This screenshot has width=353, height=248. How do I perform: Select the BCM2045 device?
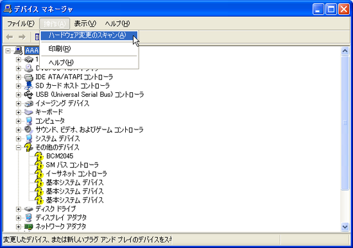tap(60, 156)
